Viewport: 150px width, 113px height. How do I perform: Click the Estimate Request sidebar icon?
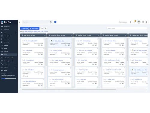click(x=2, y=58)
